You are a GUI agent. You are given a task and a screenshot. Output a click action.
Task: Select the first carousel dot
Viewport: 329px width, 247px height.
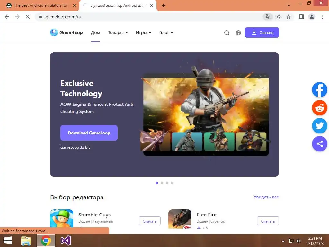coord(157,183)
